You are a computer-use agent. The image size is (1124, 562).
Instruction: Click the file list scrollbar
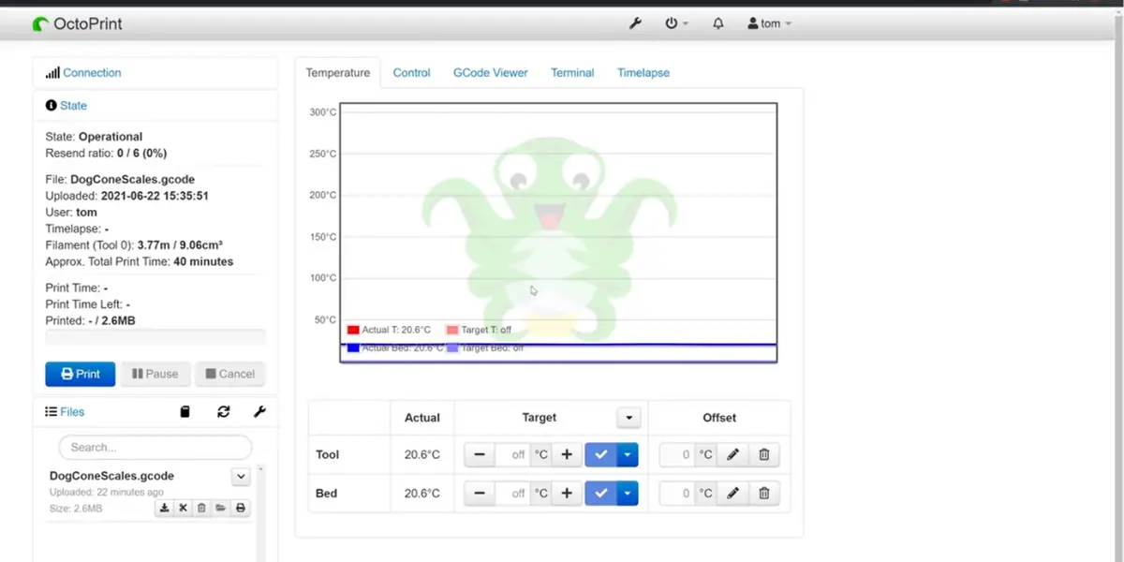coord(260,512)
